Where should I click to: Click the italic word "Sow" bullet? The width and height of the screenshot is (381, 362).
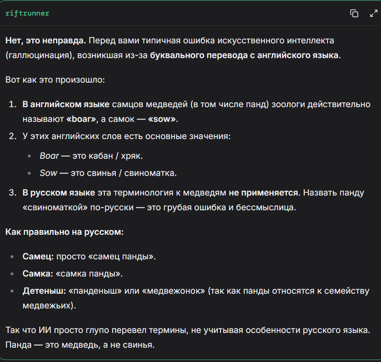point(48,173)
